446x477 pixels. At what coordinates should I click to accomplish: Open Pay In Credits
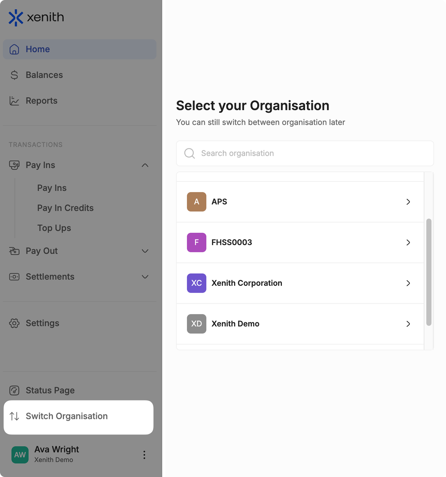[x=65, y=208]
